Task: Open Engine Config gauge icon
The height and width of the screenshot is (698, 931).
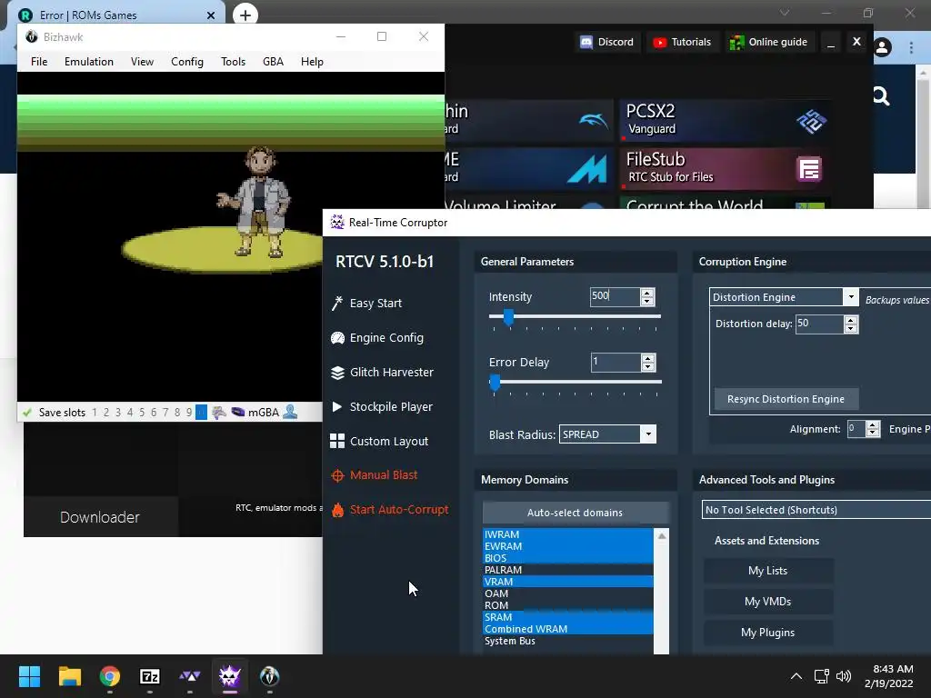Action: [x=337, y=338]
